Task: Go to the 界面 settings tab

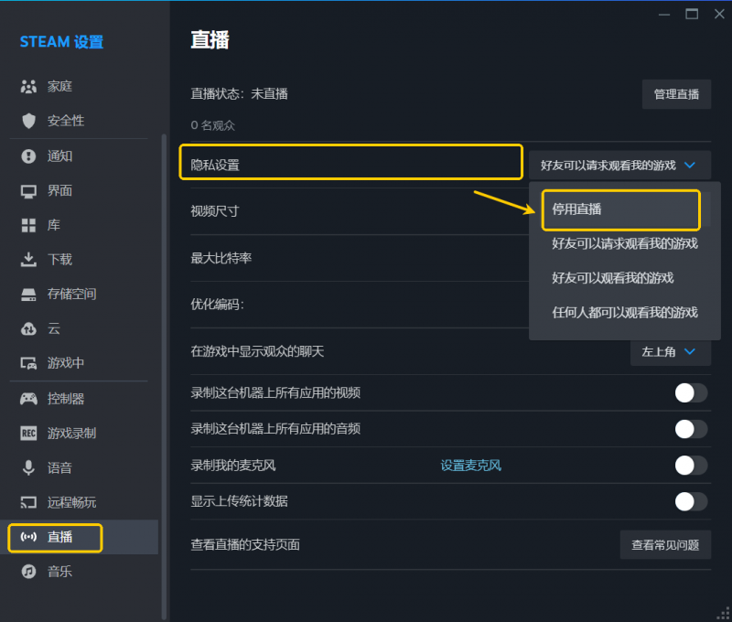Action: pyautogui.click(x=80, y=191)
